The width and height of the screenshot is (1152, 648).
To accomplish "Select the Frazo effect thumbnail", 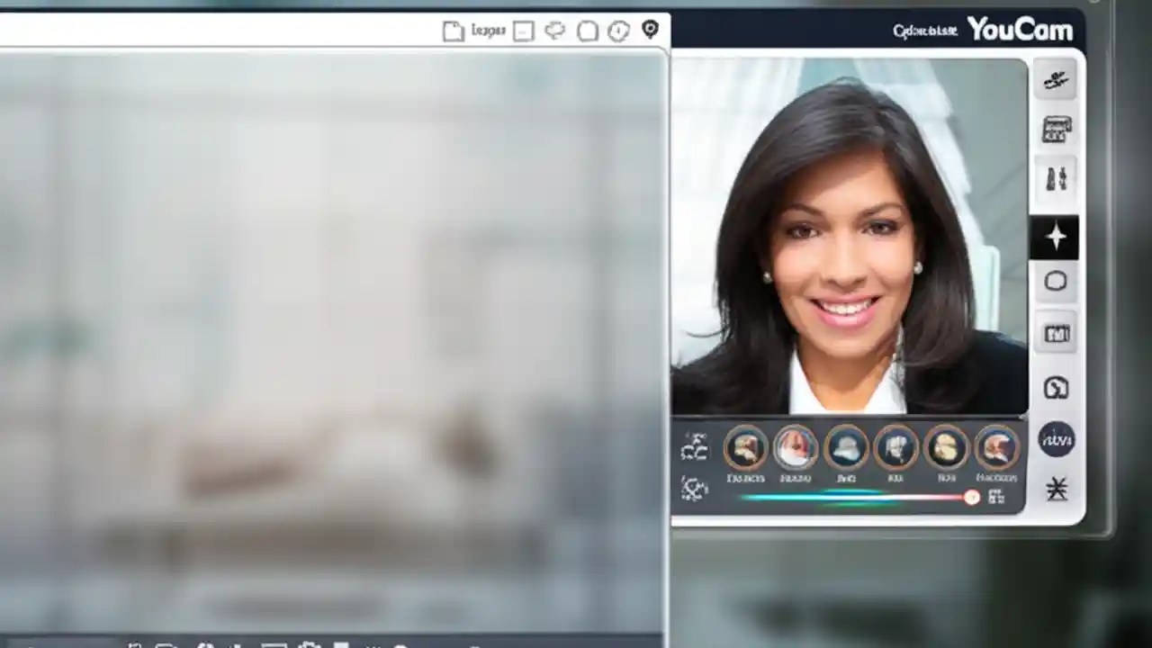I will tap(796, 448).
